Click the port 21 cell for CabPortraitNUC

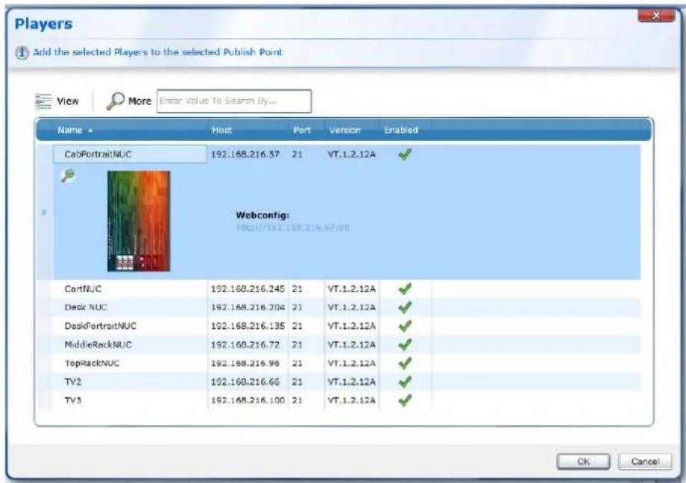[x=298, y=154]
